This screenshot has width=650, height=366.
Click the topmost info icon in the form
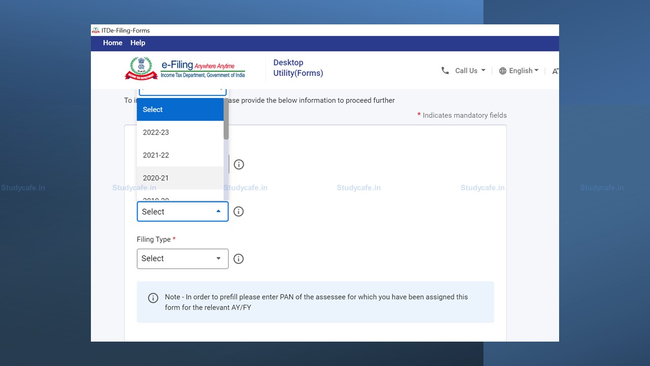238,164
